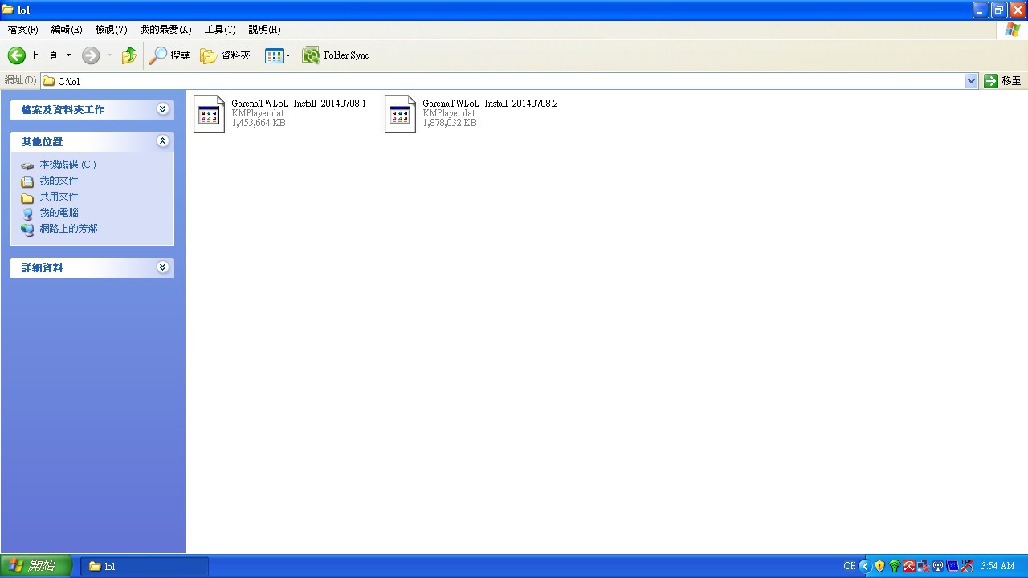
Task: Click the My Documents folder icon in sidebar
Action: coord(27,181)
